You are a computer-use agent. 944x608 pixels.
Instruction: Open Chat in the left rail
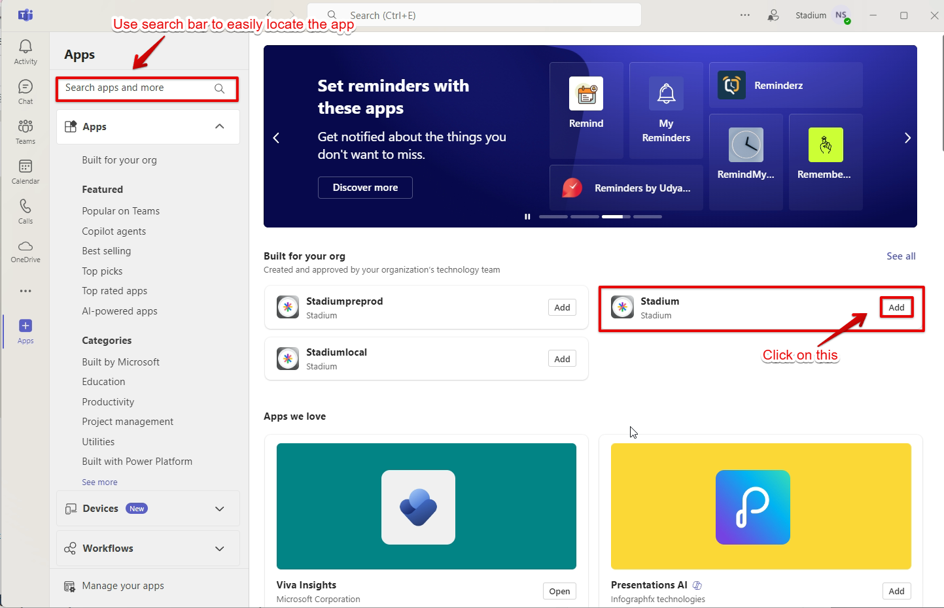(26, 92)
